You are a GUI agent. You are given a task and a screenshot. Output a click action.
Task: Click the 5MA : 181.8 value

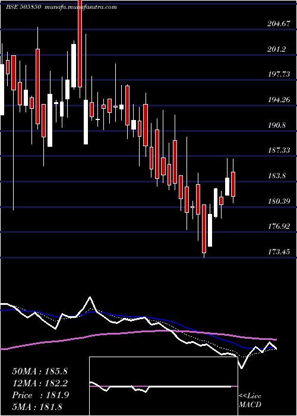click(37, 406)
